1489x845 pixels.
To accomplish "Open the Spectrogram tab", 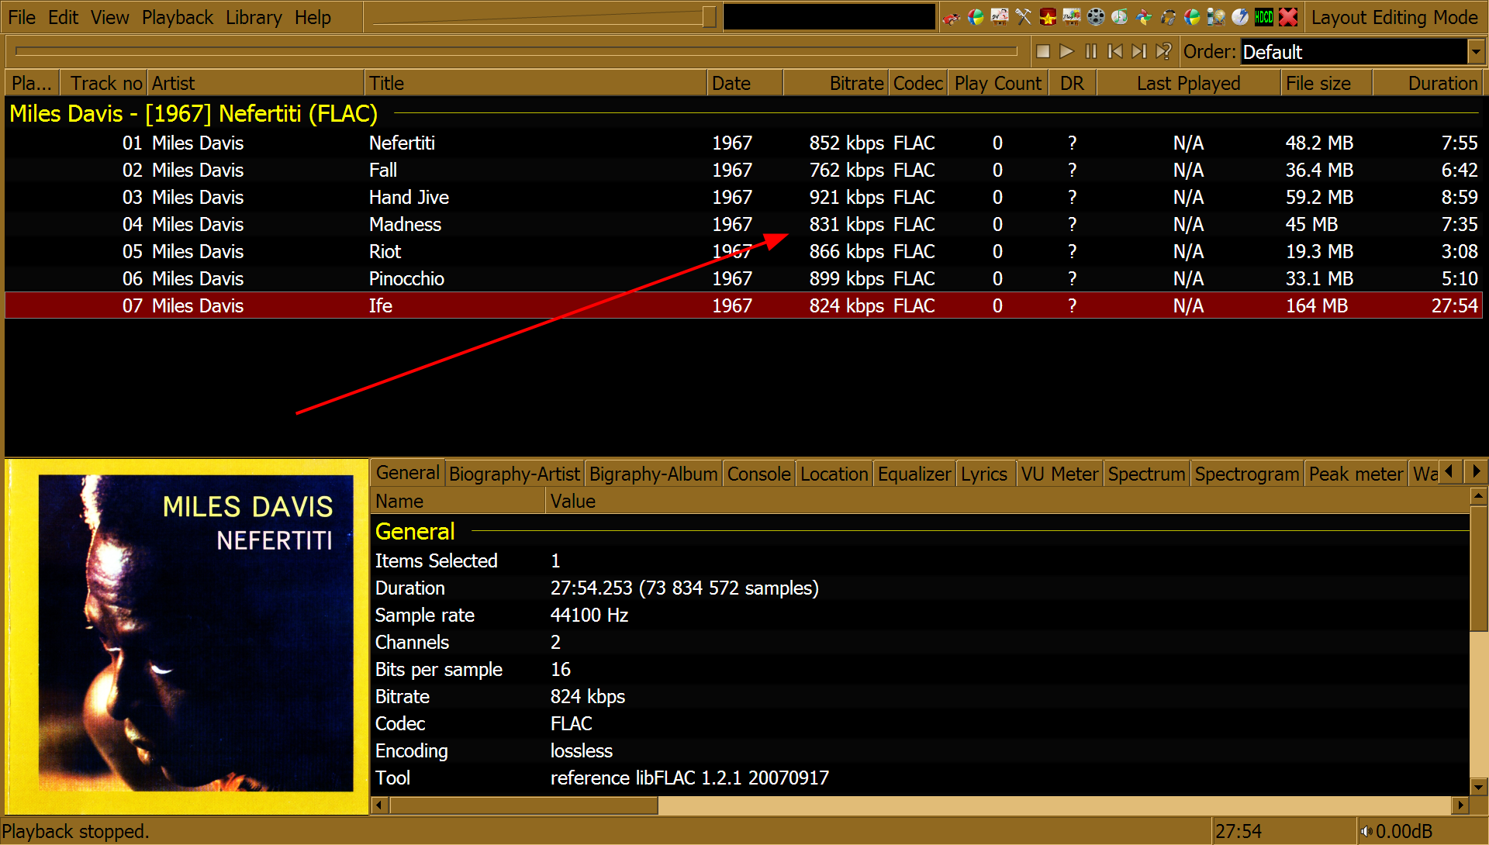I will (x=1246, y=474).
